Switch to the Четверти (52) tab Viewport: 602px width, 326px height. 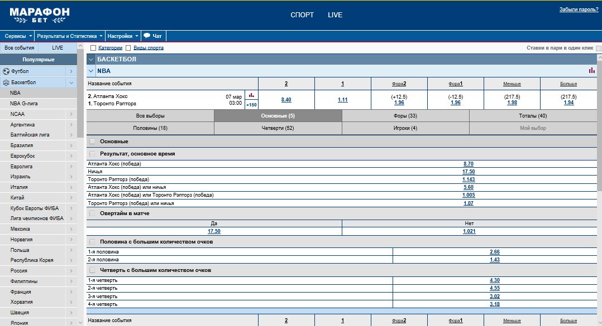point(278,128)
